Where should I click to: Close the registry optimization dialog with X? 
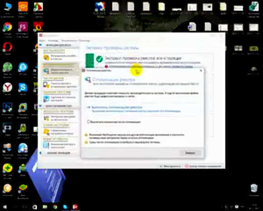(x=201, y=70)
